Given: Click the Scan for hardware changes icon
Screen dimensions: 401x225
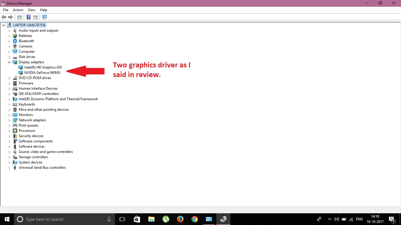Looking at the screenshot, I should click(x=45, y=17).
